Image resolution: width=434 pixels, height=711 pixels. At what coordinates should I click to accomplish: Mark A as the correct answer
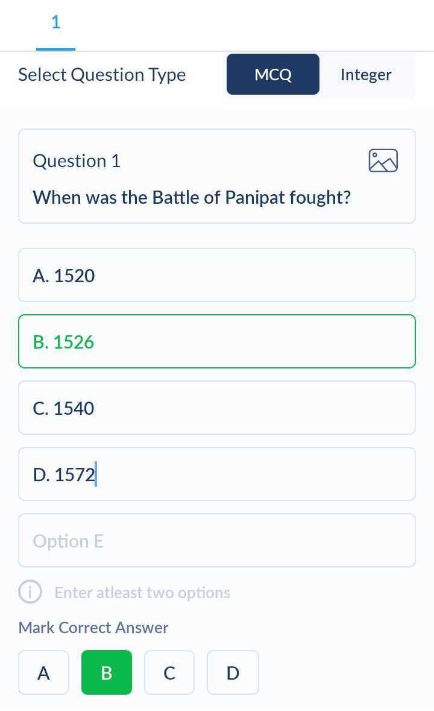click(43, 672)
